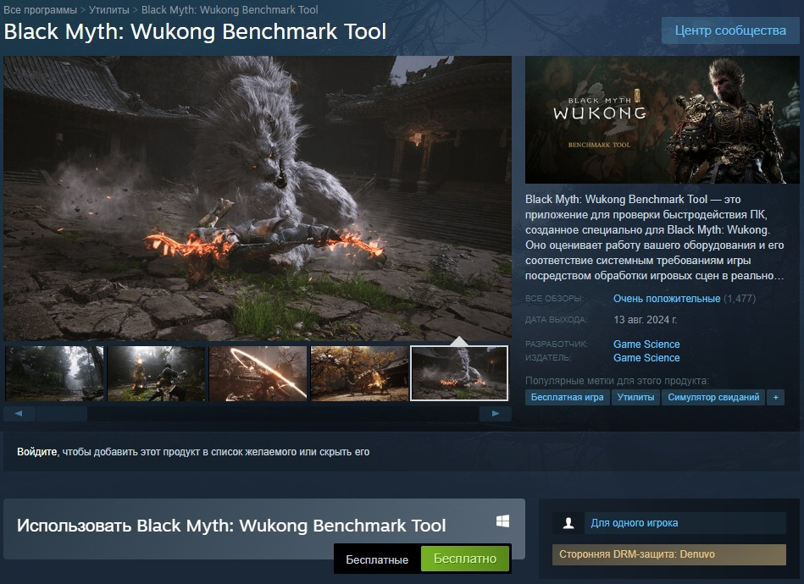Viewport: 804px width, 584px height.
Task: Click the Black Myth Wukong capsule header image
Action: tap(662, 119)
